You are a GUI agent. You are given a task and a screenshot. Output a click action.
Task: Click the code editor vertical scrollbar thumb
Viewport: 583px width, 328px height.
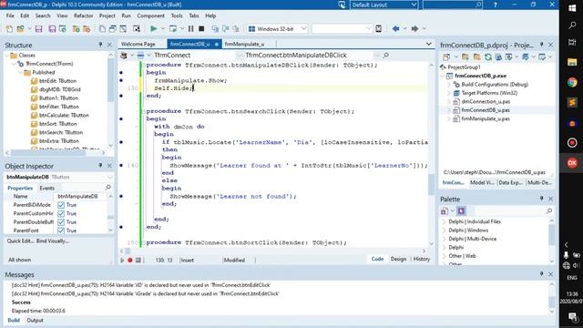pyautogui.click(x=431, y=183)
